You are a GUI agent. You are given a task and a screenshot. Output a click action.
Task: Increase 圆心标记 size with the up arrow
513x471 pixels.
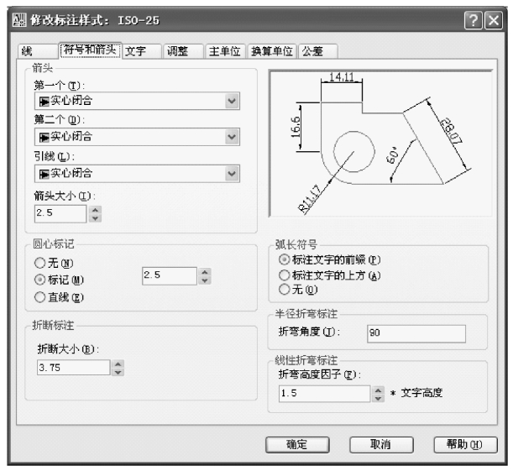pyautogui.click(x=205, y=272)
